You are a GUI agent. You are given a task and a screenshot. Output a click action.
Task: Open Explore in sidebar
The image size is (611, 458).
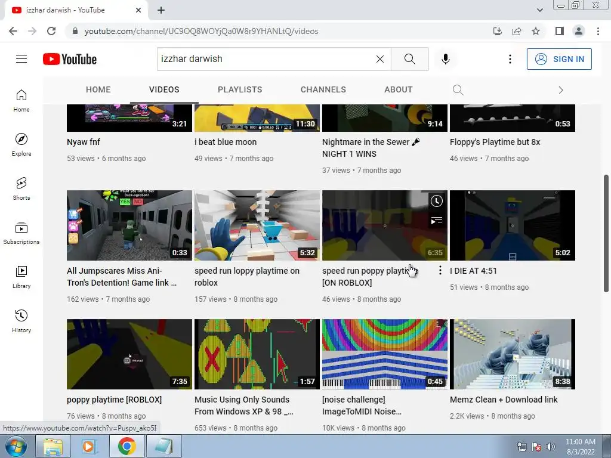pyautogui.click(x=21, y=144)
